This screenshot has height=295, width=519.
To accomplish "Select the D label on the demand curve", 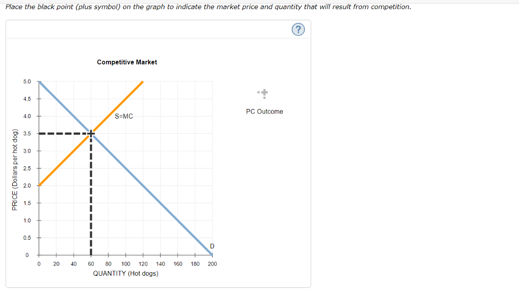I will [211, 246].
